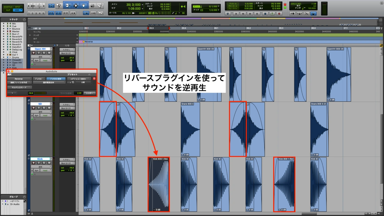384x216 pixels.
Task: Enable SHUFFLE edit mode
Action: pyautogui.click(x=8, y=7)
